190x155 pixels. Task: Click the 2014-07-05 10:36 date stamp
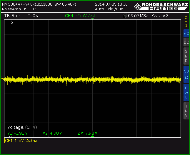click(111, 4)
